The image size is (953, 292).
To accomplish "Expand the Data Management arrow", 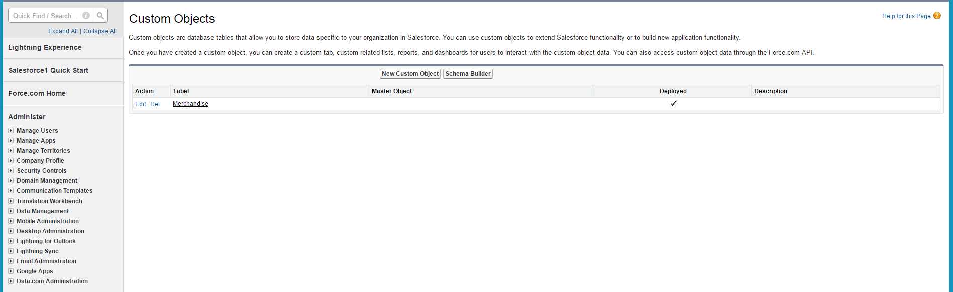I will click(x=11, y=211).
